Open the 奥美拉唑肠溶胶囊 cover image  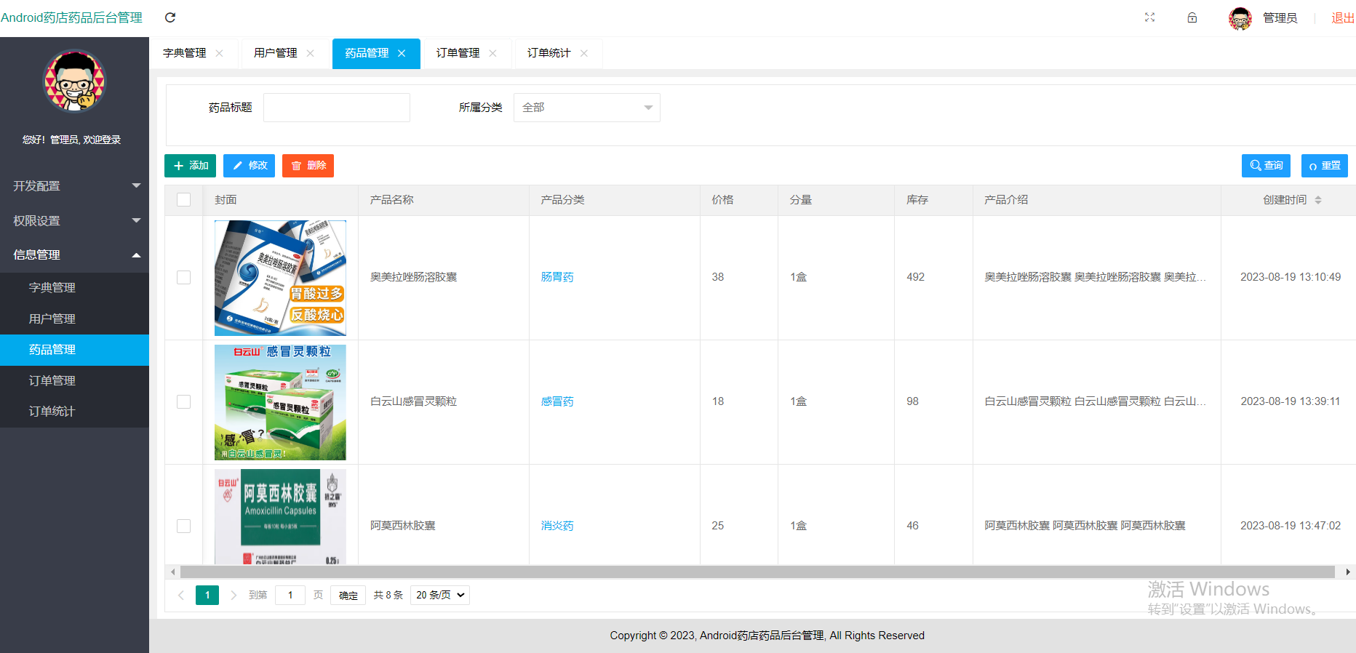click(280, 278)
